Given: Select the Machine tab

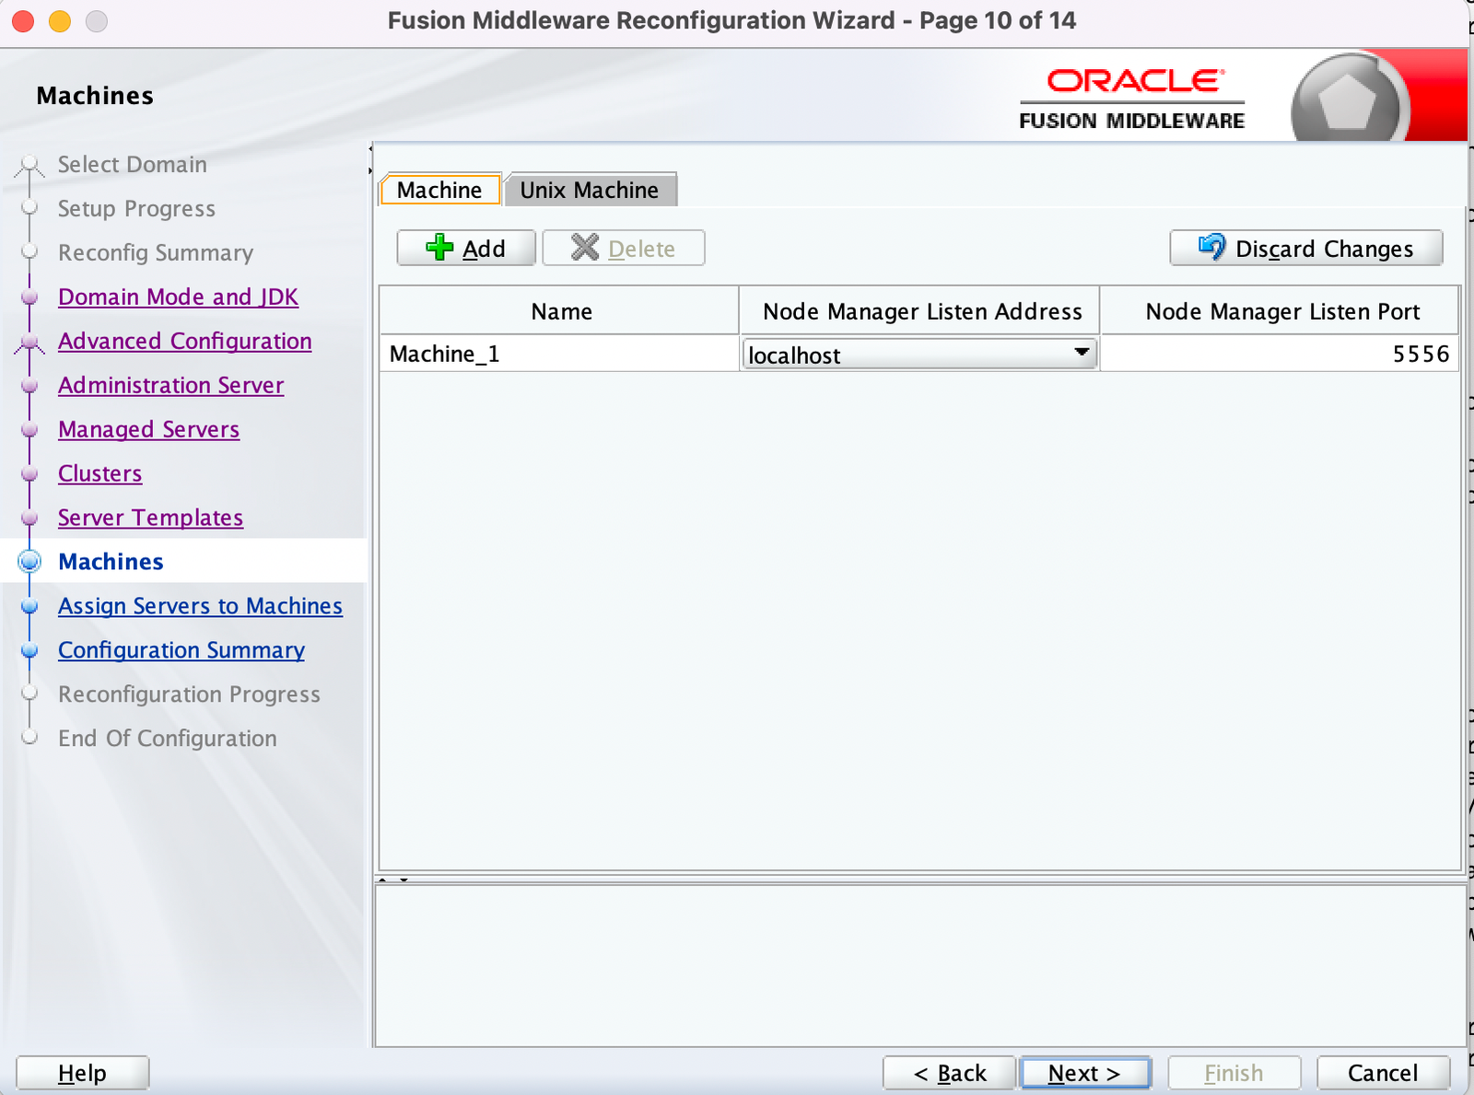Looking at the screenshot, I should click(x=439, y=190).
